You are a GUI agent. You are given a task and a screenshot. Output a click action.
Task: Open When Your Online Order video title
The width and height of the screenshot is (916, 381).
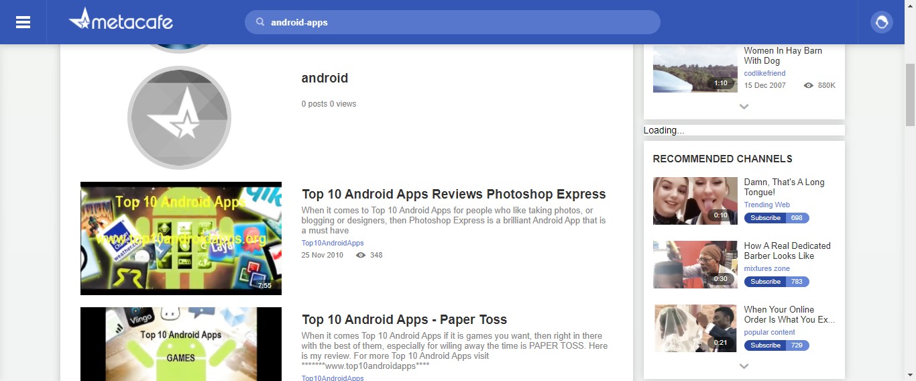(x=790, y=315)
